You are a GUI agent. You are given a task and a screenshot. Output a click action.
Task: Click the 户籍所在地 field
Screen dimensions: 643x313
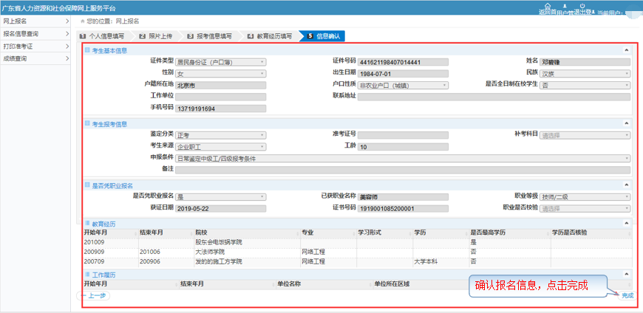221,85
